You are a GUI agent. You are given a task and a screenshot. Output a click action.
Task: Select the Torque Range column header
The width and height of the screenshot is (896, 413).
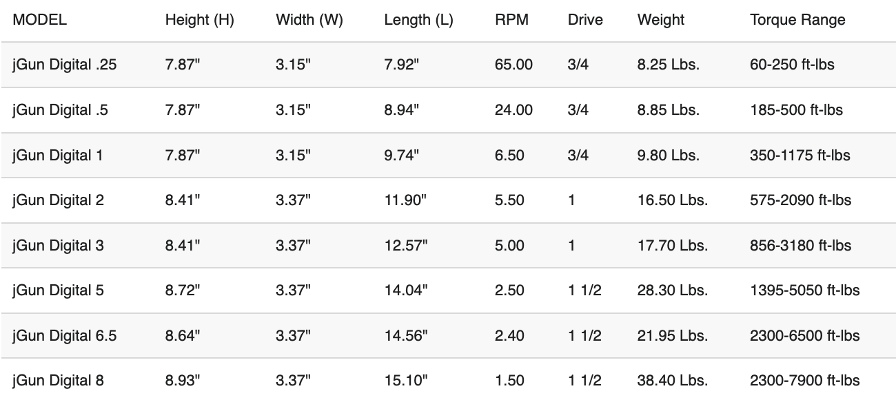797,20
